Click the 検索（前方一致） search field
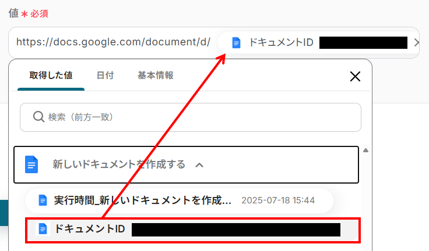The image size is (429, 251). point(191,117)
